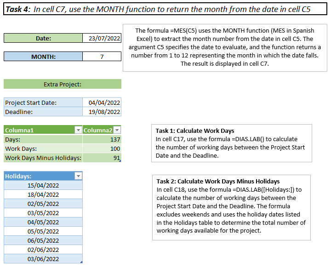Select holiday date 02/06/2022
The width and height of the screenshot is (331, 268).
[43, 250]
